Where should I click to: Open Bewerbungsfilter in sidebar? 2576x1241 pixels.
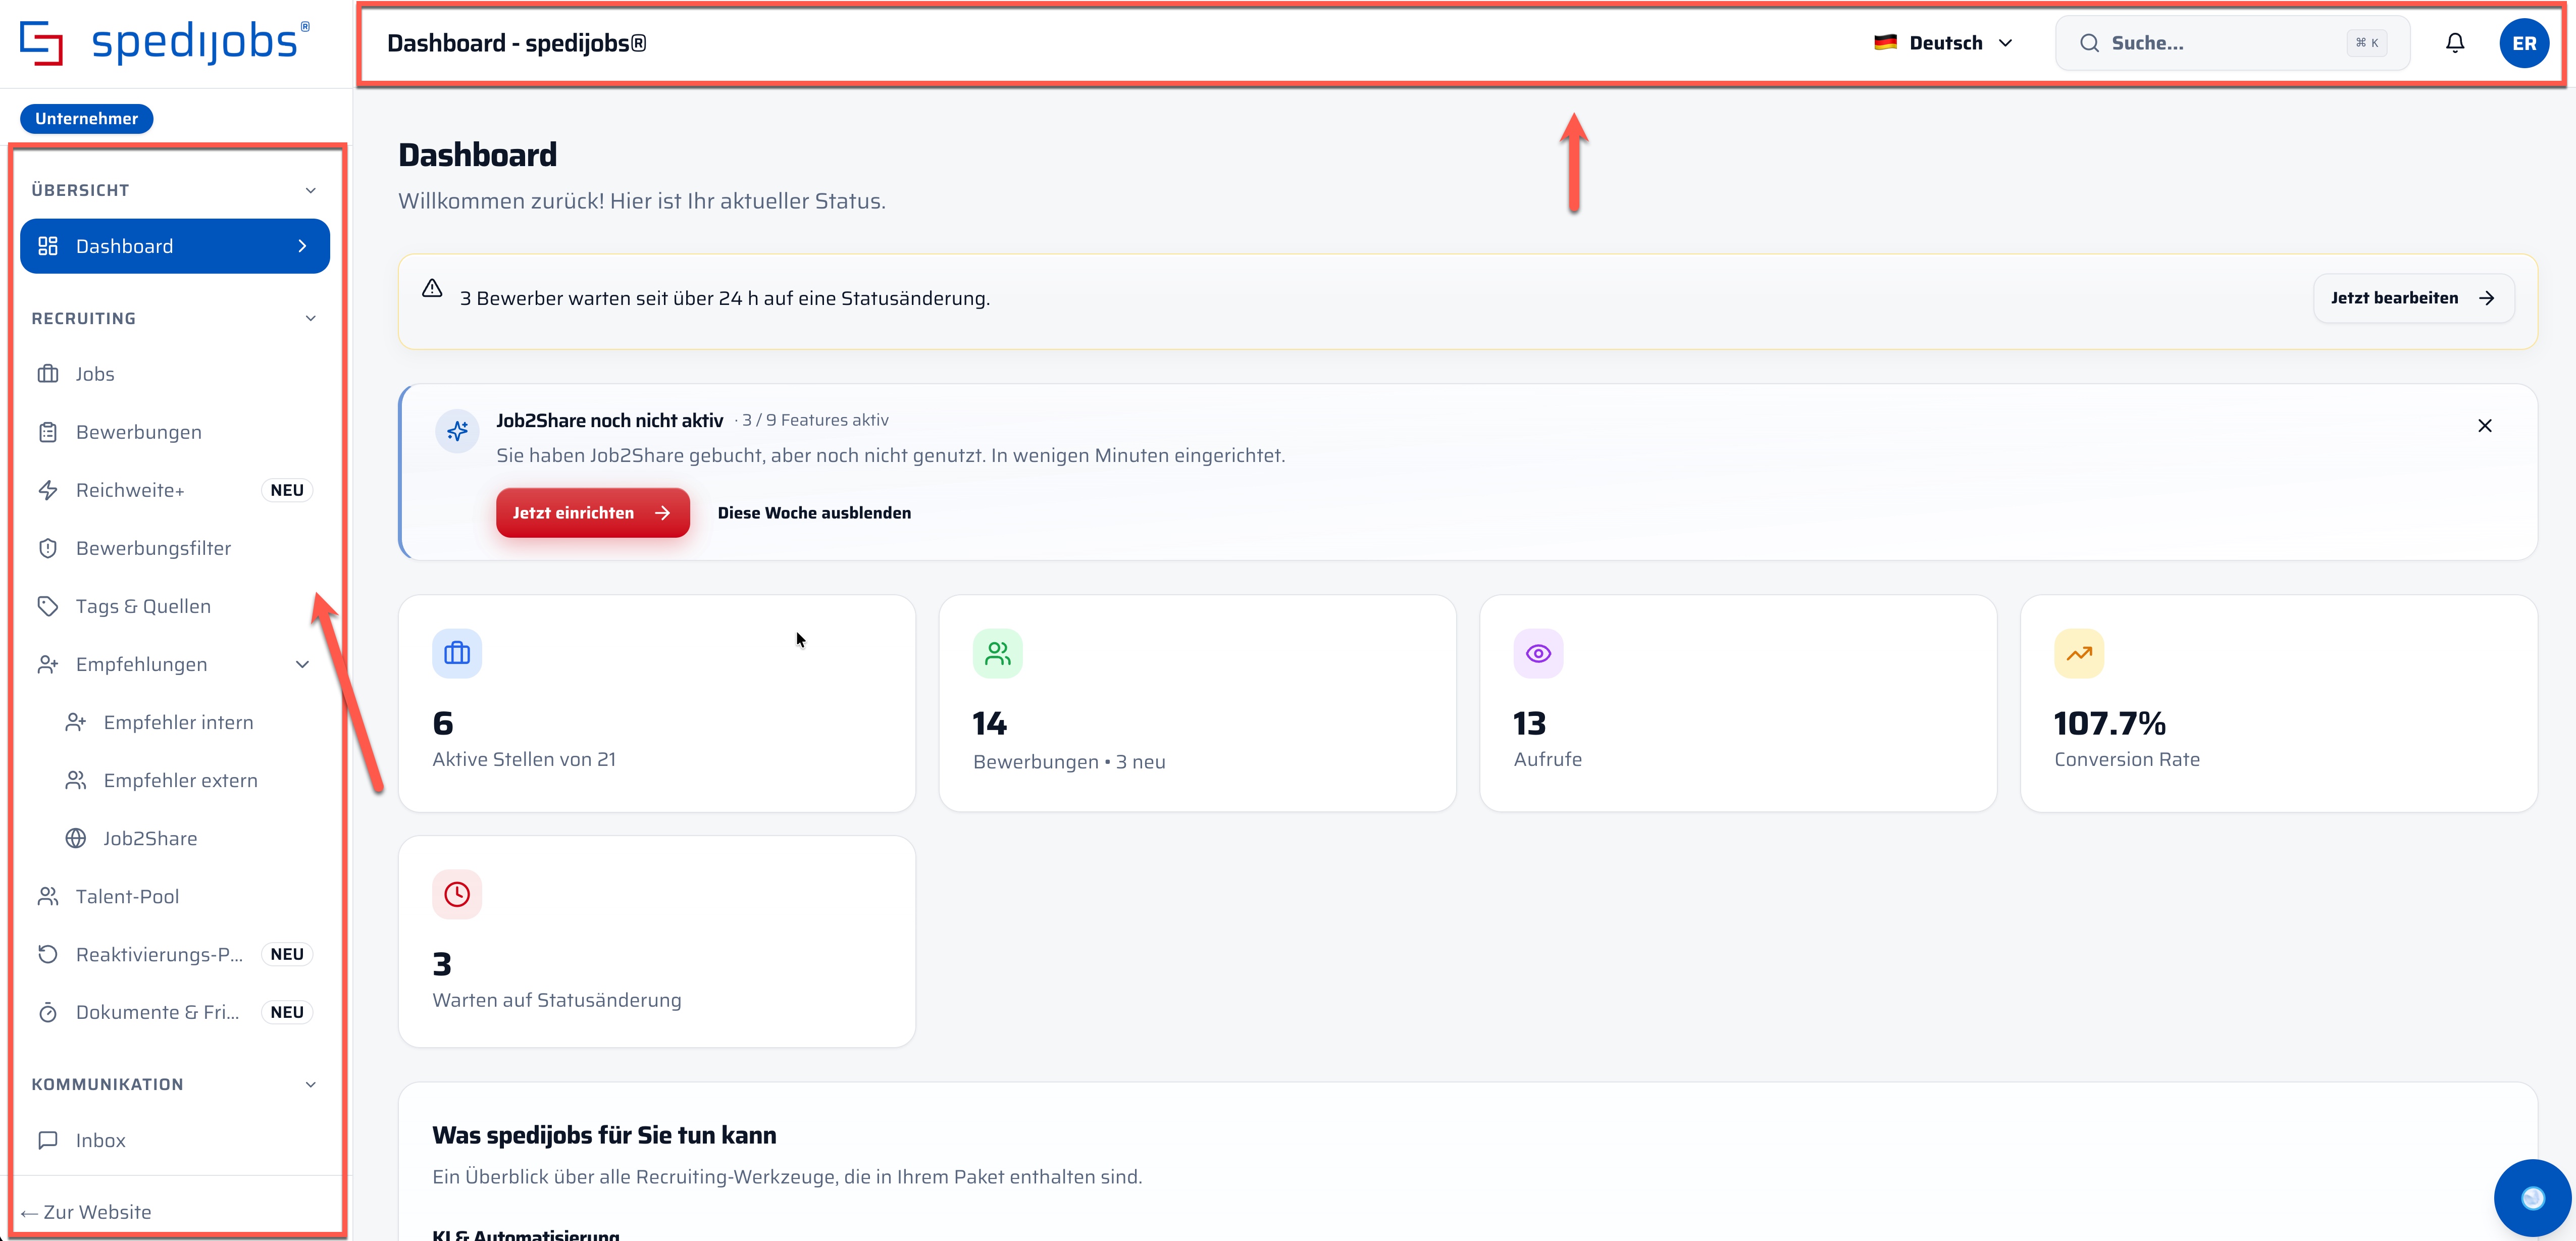175,548
